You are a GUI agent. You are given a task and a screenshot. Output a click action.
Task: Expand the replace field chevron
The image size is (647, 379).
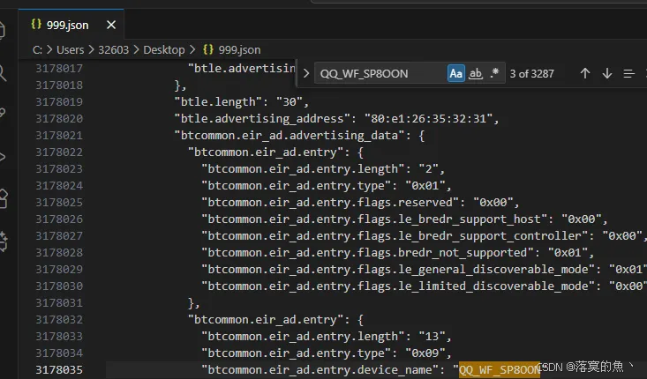[306, 73]
